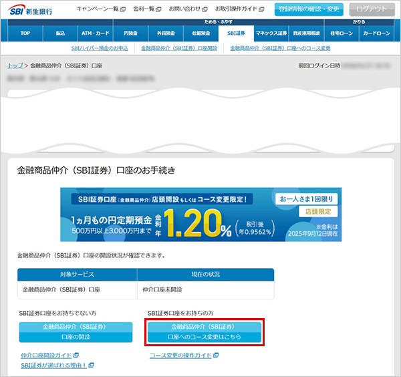Open the キャンペーン一覧 link
The image size is (401, 377).
click(98, 9)
